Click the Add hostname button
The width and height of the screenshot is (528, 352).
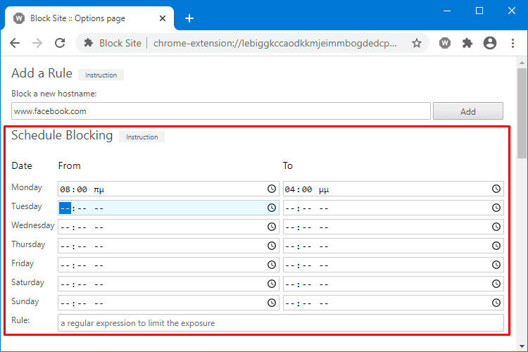[467, 111]
